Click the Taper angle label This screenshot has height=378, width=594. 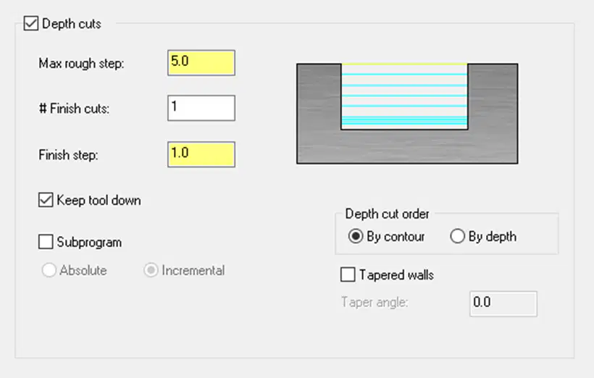pyautogui.click(x=375, y=302)
